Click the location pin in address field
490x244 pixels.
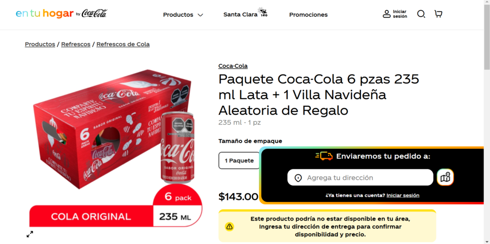[x=298, y=178]
